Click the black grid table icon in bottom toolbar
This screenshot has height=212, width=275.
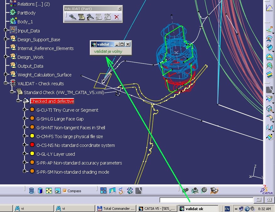point(138,191)
